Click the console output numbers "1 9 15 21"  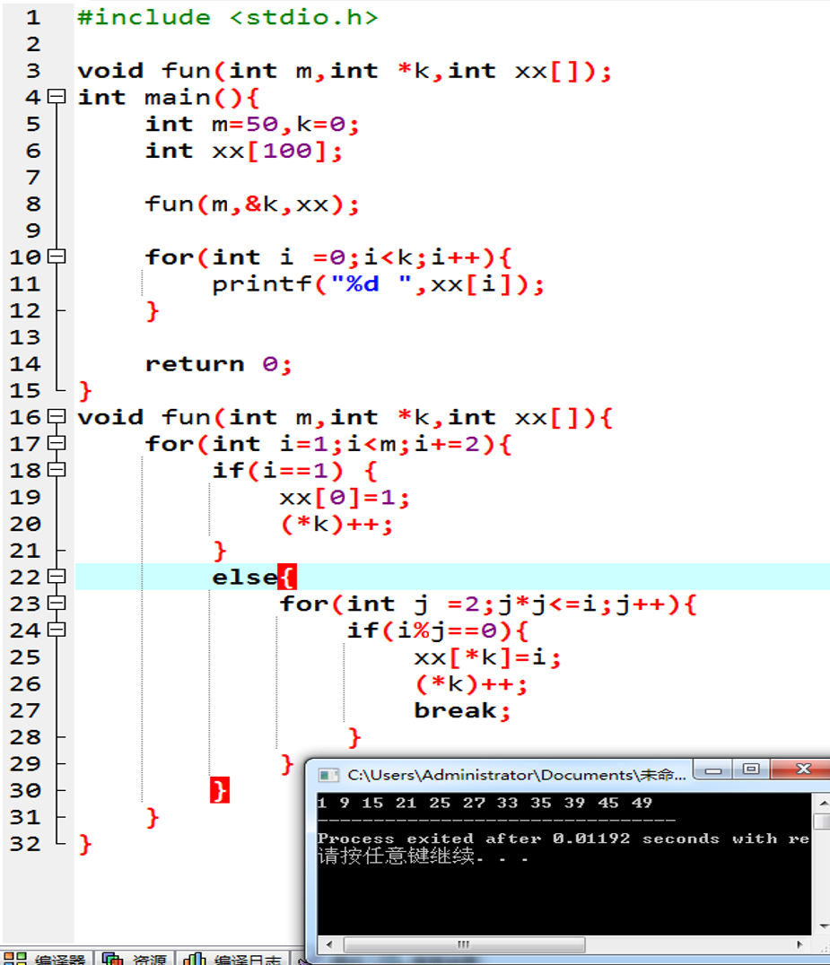pyautogui.click(x=367, y=803)
